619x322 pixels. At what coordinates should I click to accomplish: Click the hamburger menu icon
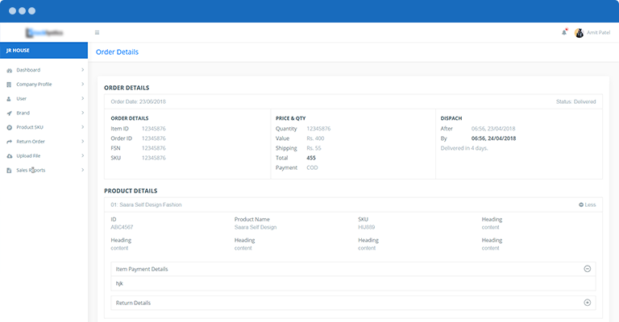pyautogui.click(x=97, y=33)
